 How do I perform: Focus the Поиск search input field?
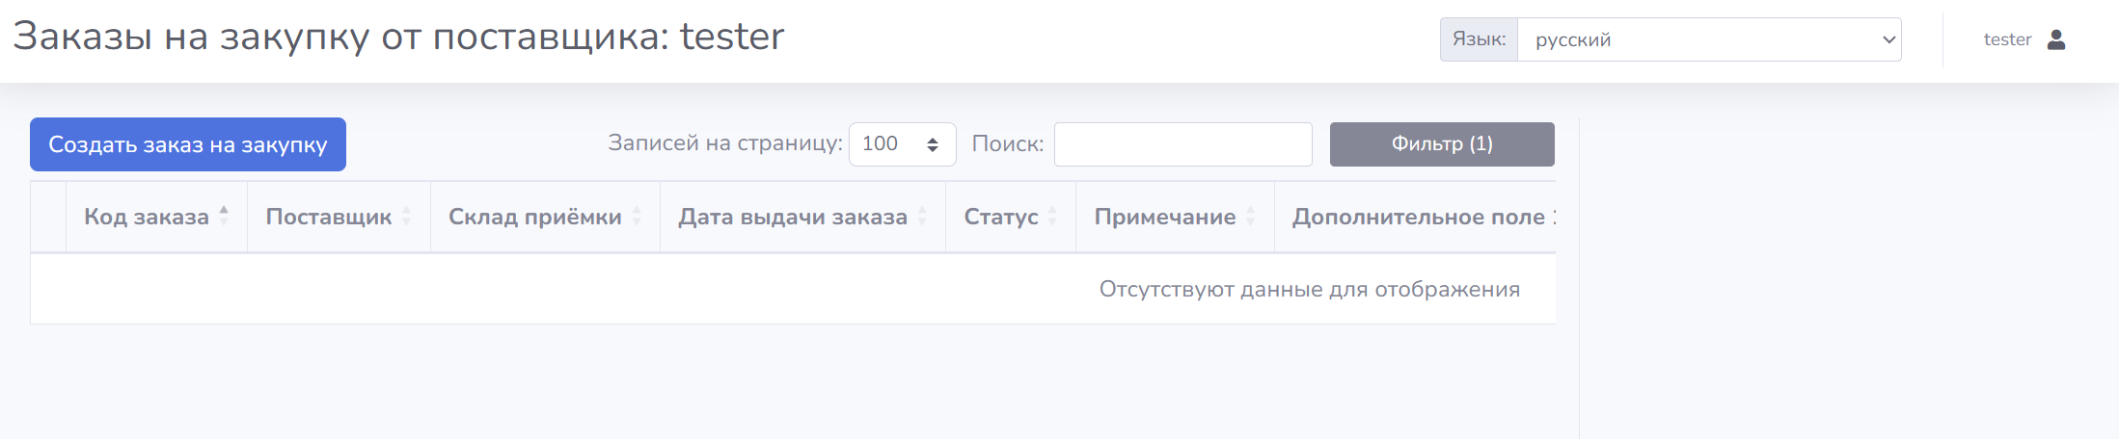click(x=1182, y=144)
